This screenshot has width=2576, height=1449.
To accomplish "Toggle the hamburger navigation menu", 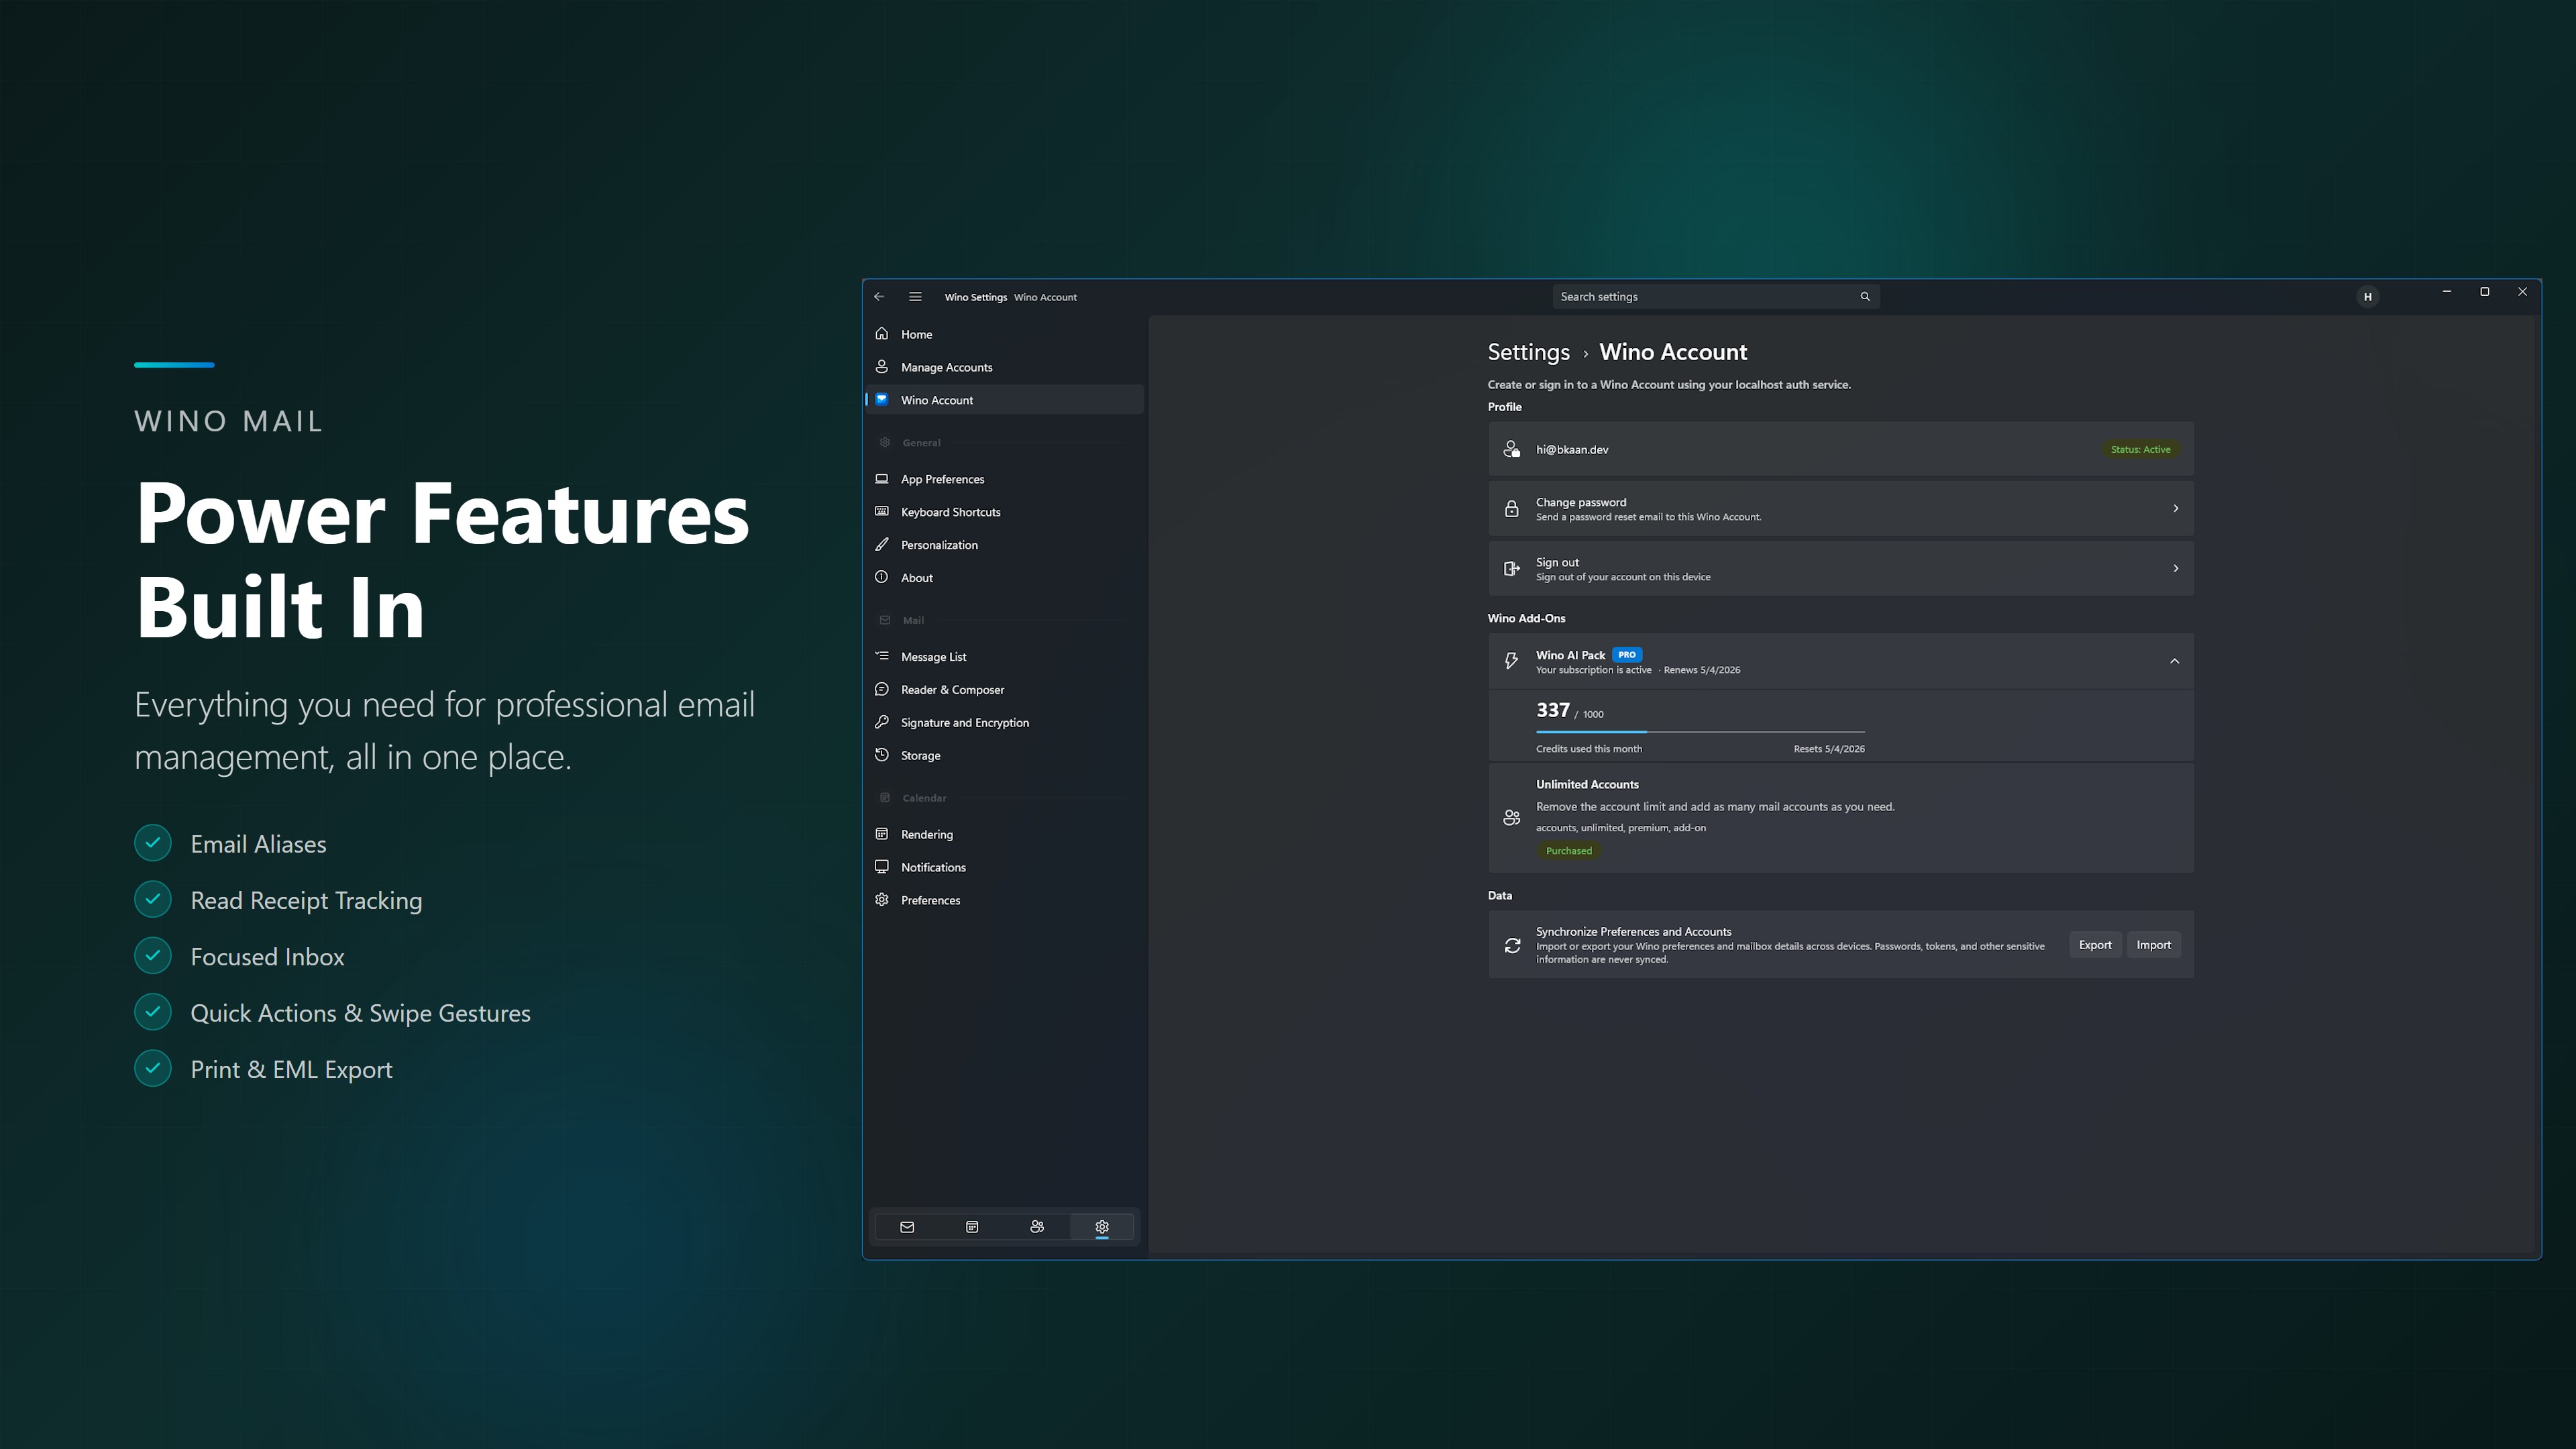I will coord(915,297).
